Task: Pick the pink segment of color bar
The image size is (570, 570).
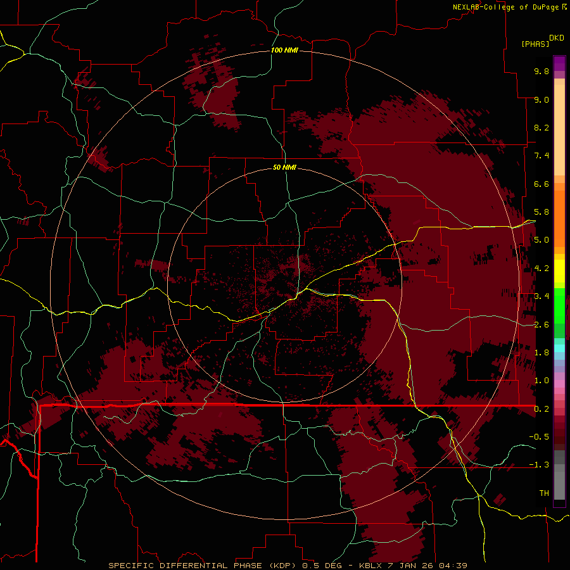Action: click(x=559, y=384)
